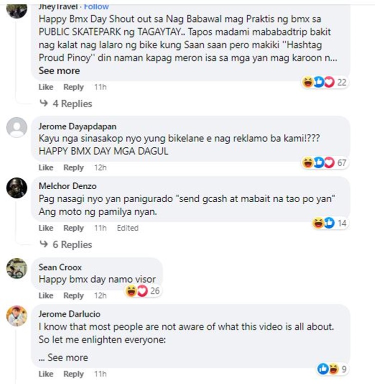375x384 pixels.
Task: View reaction emojis on Jerome Dayapdapan's comment
Action: [x=324, y=163]
